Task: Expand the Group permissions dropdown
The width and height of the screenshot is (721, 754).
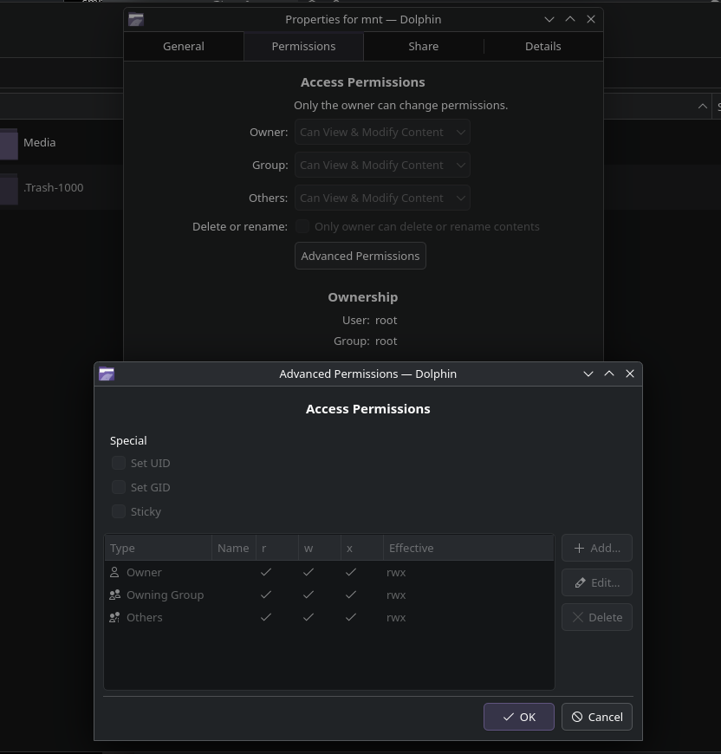Action: 382,165
